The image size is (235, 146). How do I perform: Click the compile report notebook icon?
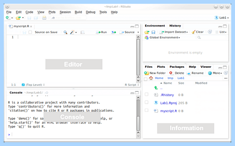tap(82, 32)
